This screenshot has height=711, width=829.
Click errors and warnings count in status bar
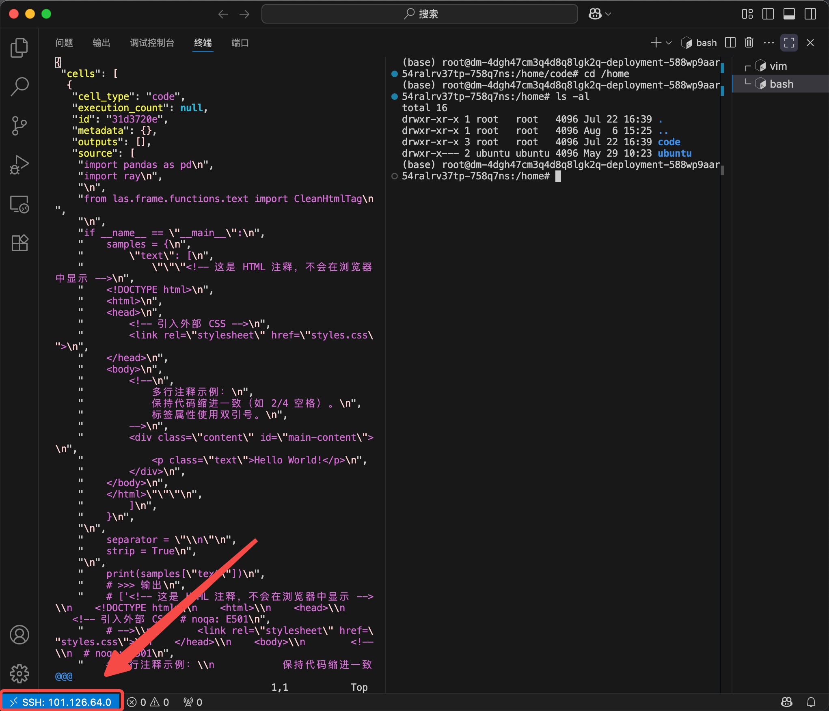click(148, 702)
